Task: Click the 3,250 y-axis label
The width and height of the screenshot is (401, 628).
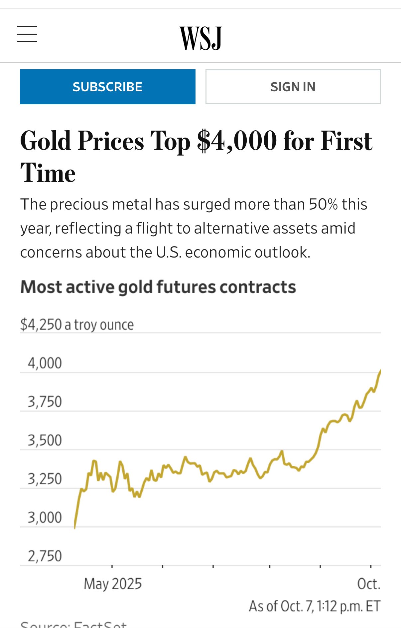Action: pyautogui.click(x=45, y=479)
